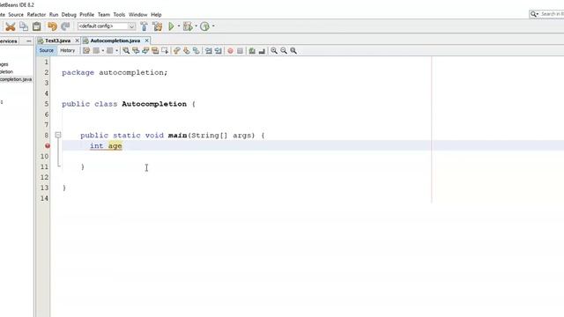The width and height of the screenshot is (564, 317).
Task: Select the Services panel tab
Action: tap(9, 41)
